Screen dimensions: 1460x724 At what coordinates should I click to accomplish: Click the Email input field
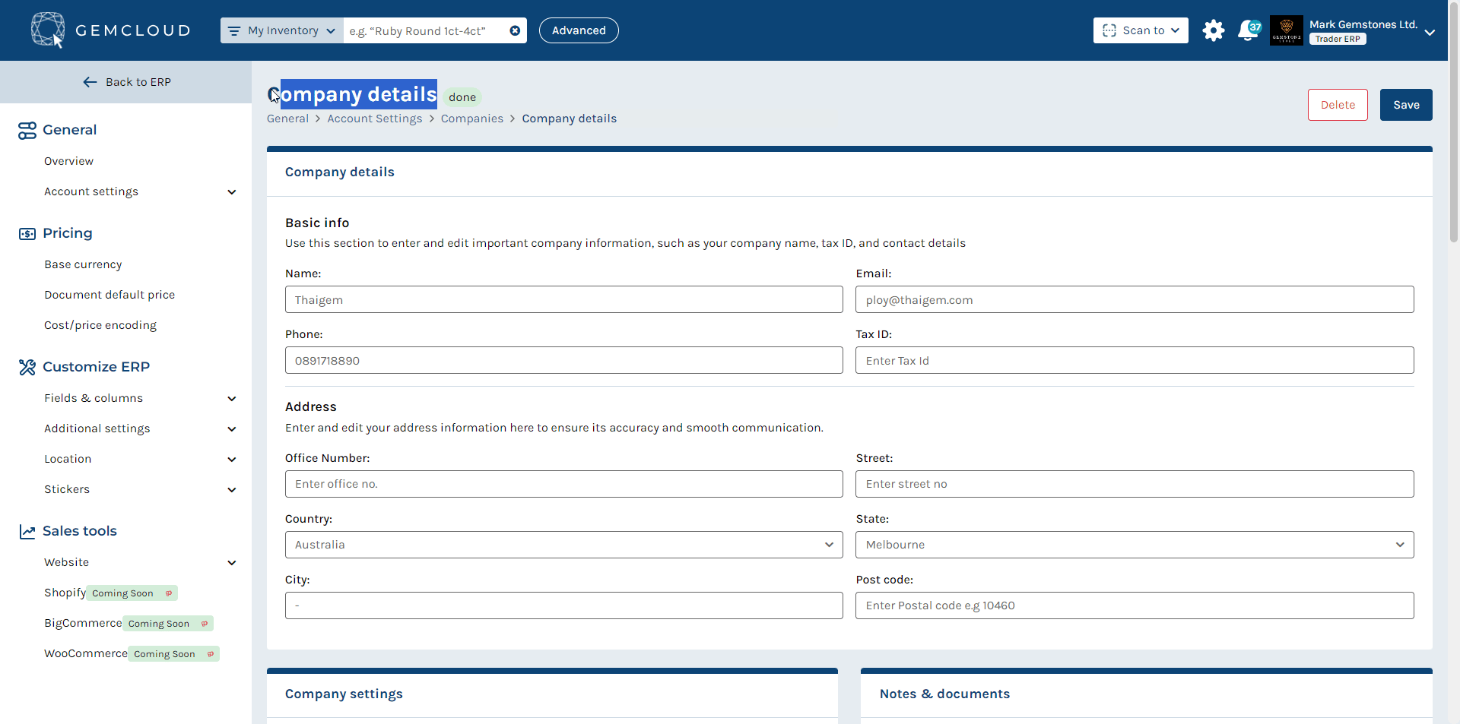pyautogui.click(x=1135, y=299)
